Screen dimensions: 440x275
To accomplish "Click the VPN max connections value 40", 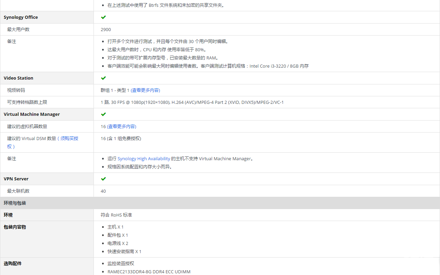I will 103,191.
